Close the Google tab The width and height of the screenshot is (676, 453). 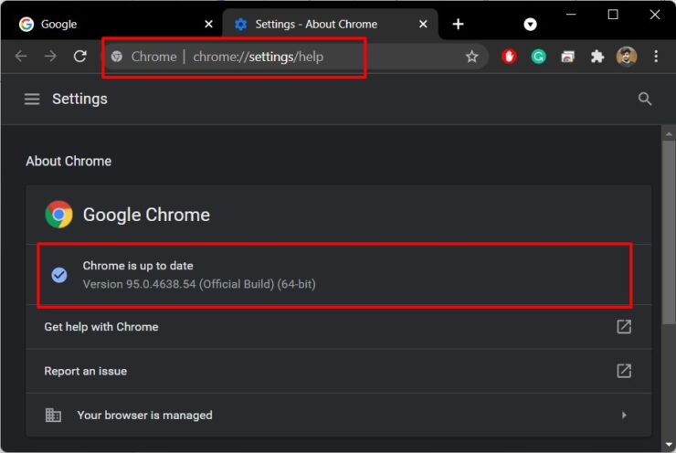click(208, 24)
